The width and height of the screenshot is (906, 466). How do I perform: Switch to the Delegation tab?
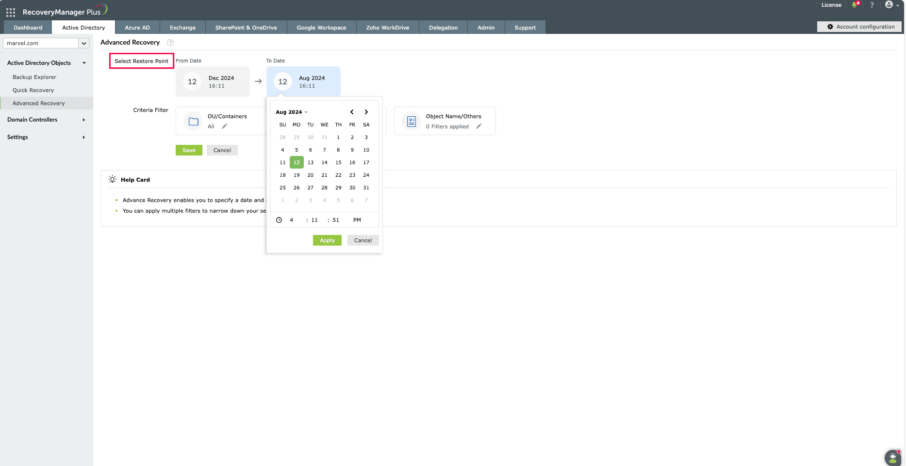point(443,28)
